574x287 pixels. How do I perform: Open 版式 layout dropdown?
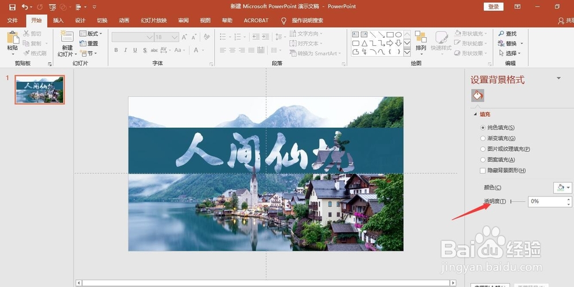click(x=91, y=34)
